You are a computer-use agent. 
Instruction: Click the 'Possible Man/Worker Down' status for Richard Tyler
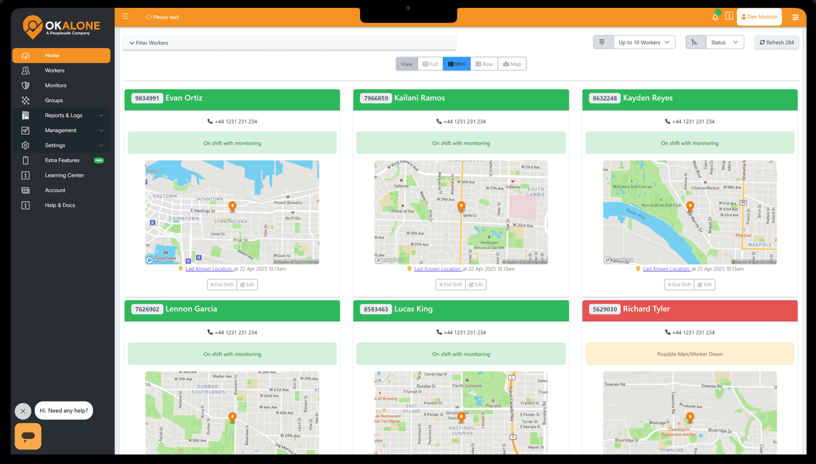pos(690,354)
